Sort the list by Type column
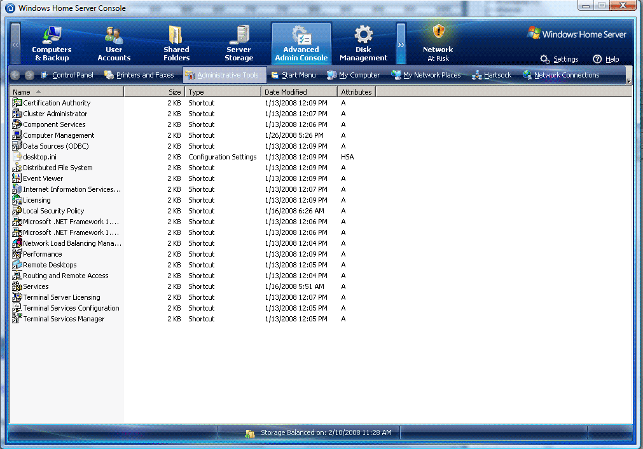643x449 pixels. (x=223, y=92)
